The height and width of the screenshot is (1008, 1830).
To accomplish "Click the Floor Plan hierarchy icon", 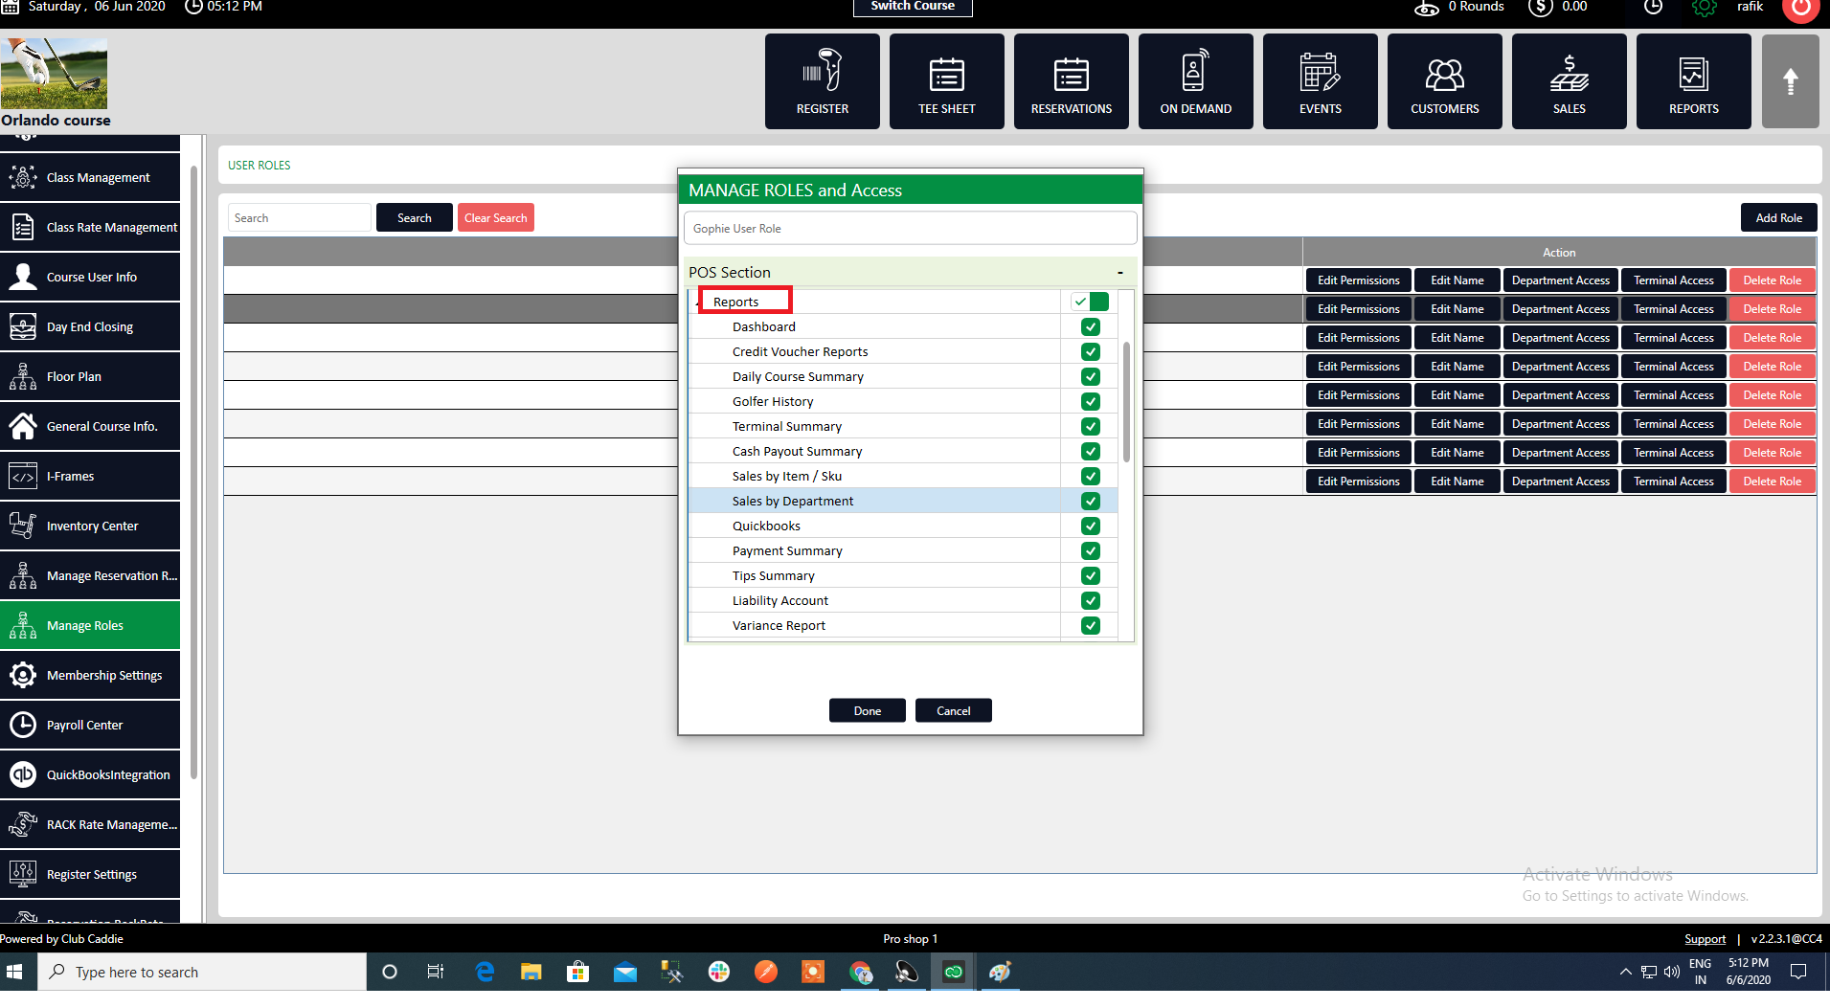I will tap(23, 376).
